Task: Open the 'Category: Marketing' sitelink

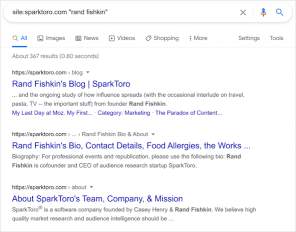Action: [x=123, y=113]
